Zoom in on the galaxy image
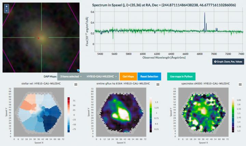 point(6,6)
